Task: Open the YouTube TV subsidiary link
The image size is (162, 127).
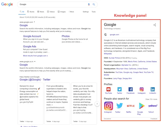Action: [149, 72]
